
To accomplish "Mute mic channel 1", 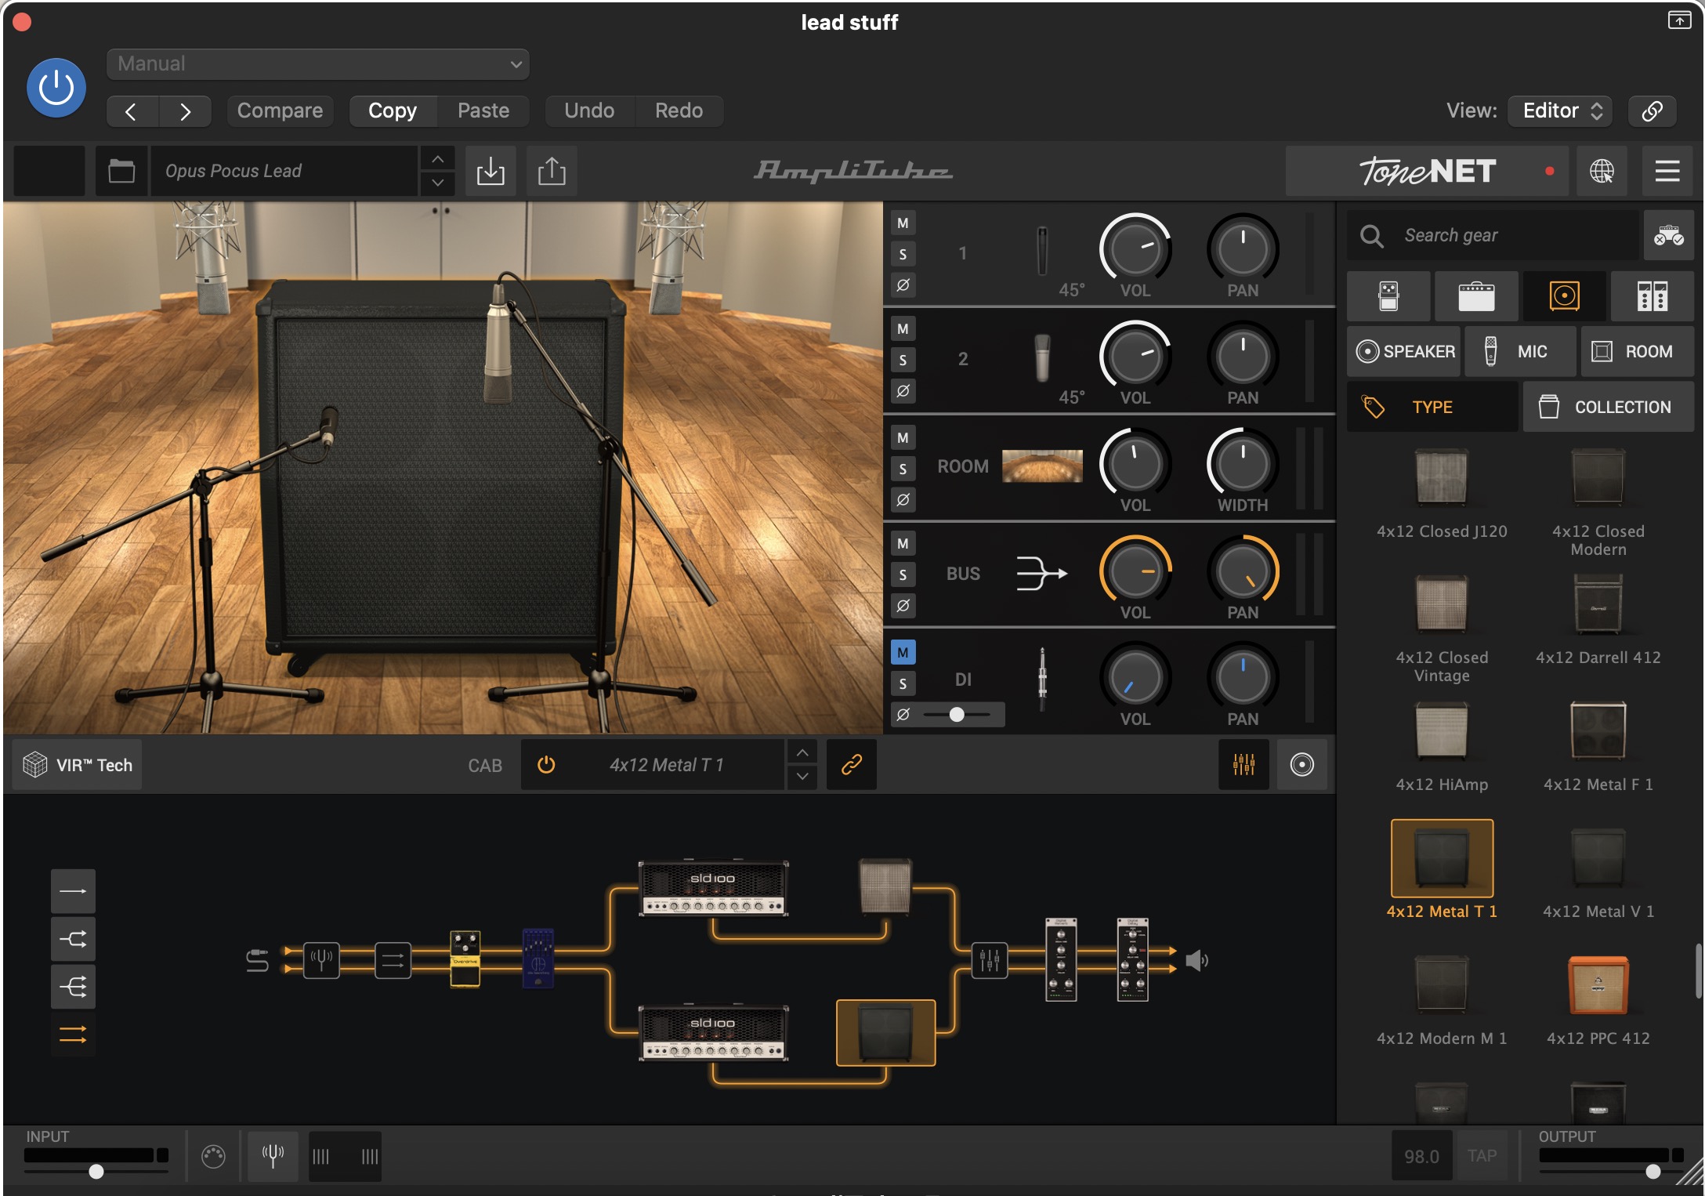I will tap(903, 223).
